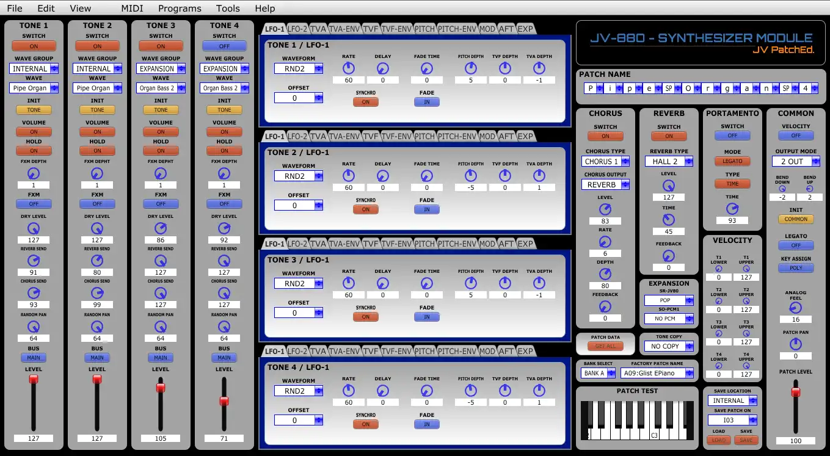Click the SAVE patch button

point(746,440)
